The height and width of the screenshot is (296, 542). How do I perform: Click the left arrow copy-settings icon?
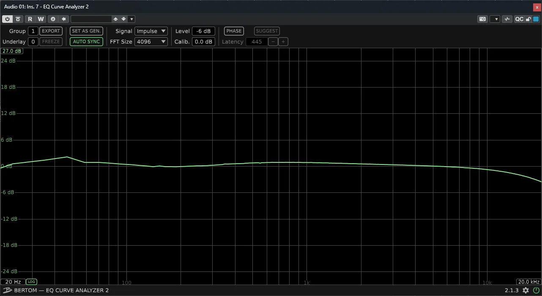(64, 19)
